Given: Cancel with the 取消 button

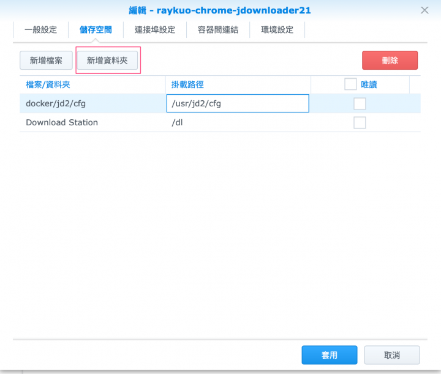Looking at the screenshot, I should [392, 355].
